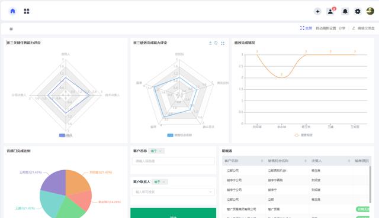Viewport: 379px width, 218px height.
Task: Click 编辑仪表盘 edit dashboard
Action: pos(364,28)
